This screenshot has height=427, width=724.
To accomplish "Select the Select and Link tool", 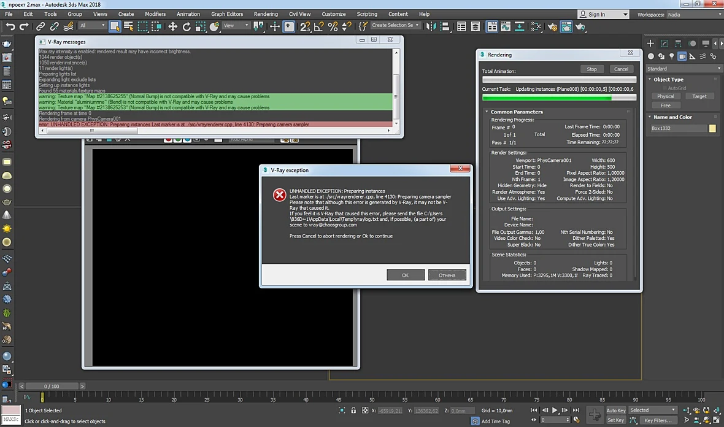I will [40, 27].
